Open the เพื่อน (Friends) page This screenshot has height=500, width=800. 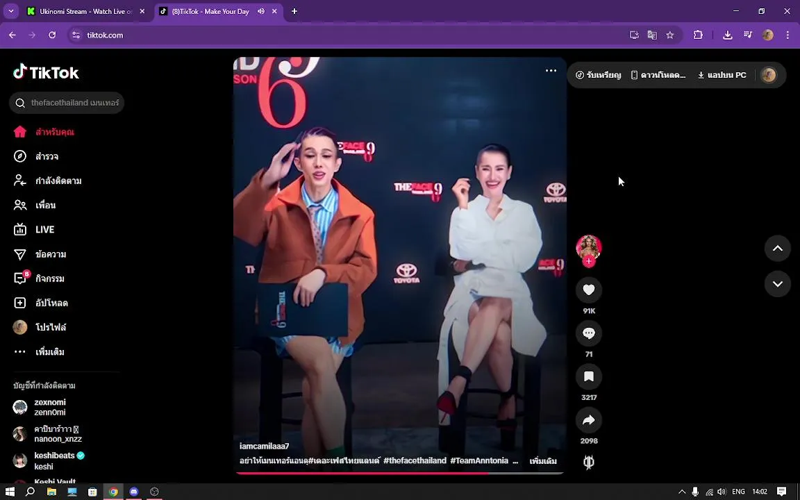[x=35, y=206]
